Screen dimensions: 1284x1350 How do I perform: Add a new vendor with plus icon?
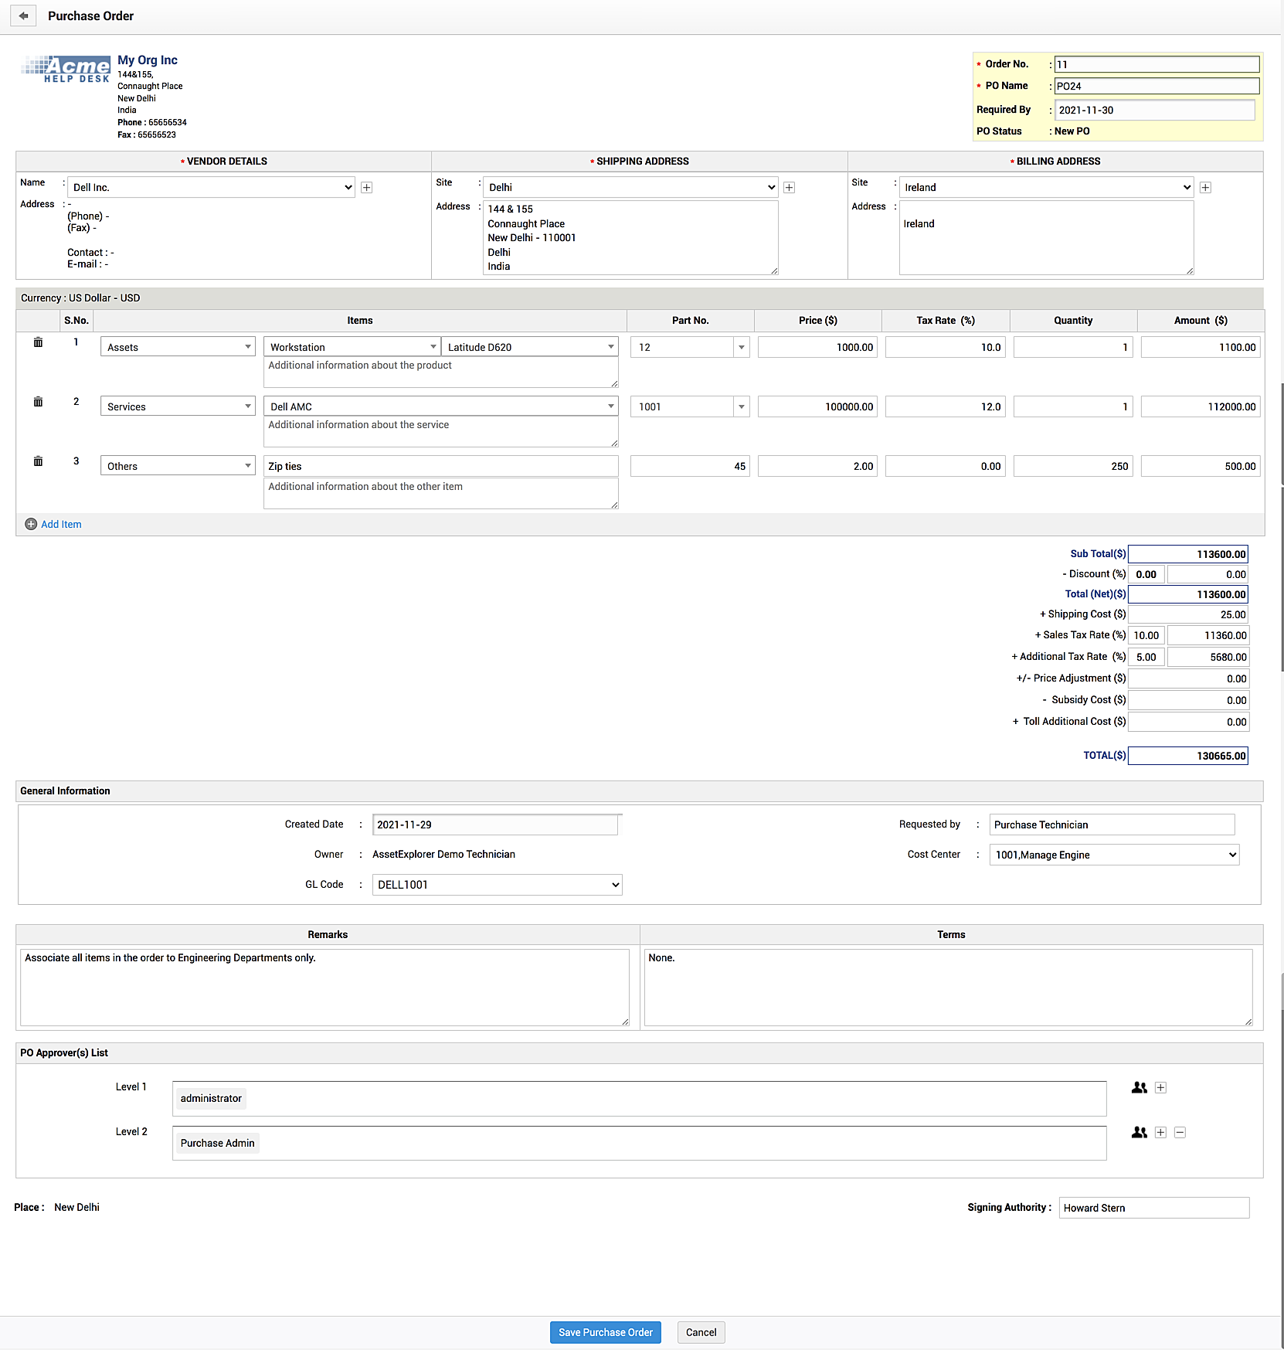click(367, 188)
